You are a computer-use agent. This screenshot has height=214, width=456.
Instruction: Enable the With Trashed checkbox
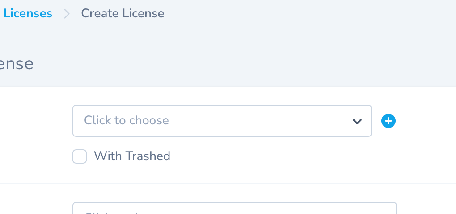click(80, 156)
